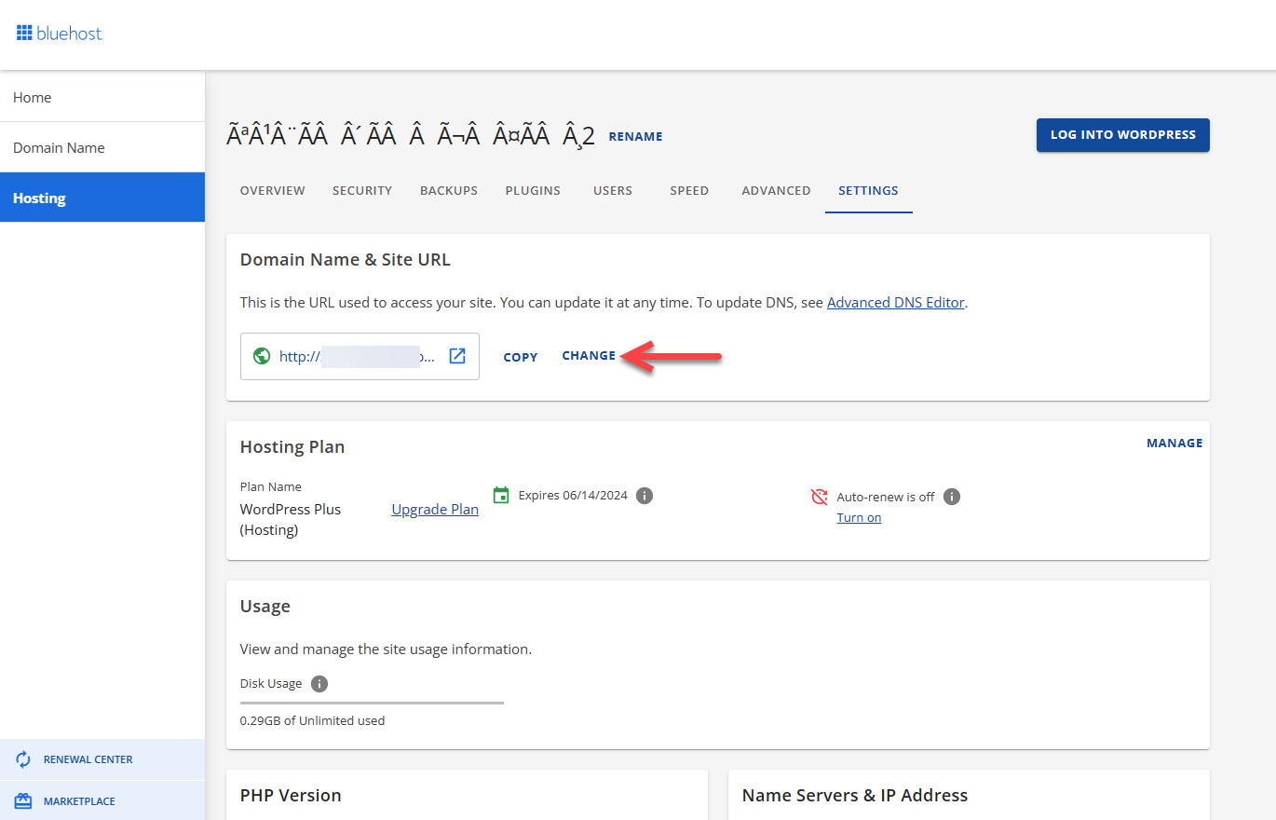Click the Bluehost logo
The height and width of the screenshot is (820, 1276).
[x=60, y=34]
